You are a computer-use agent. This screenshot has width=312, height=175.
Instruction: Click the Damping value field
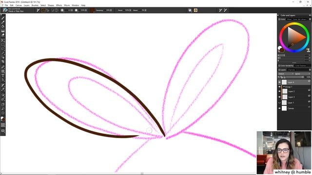click(108, 10)
